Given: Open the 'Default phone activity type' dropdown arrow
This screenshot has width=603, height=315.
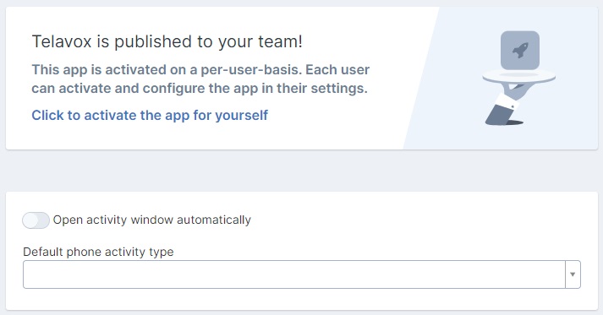Looking at the screenshot, I should (x=573, y=274).
